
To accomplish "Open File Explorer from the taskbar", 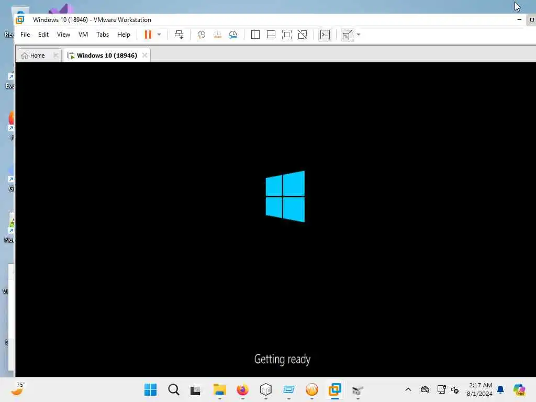I will coord(219,389).
